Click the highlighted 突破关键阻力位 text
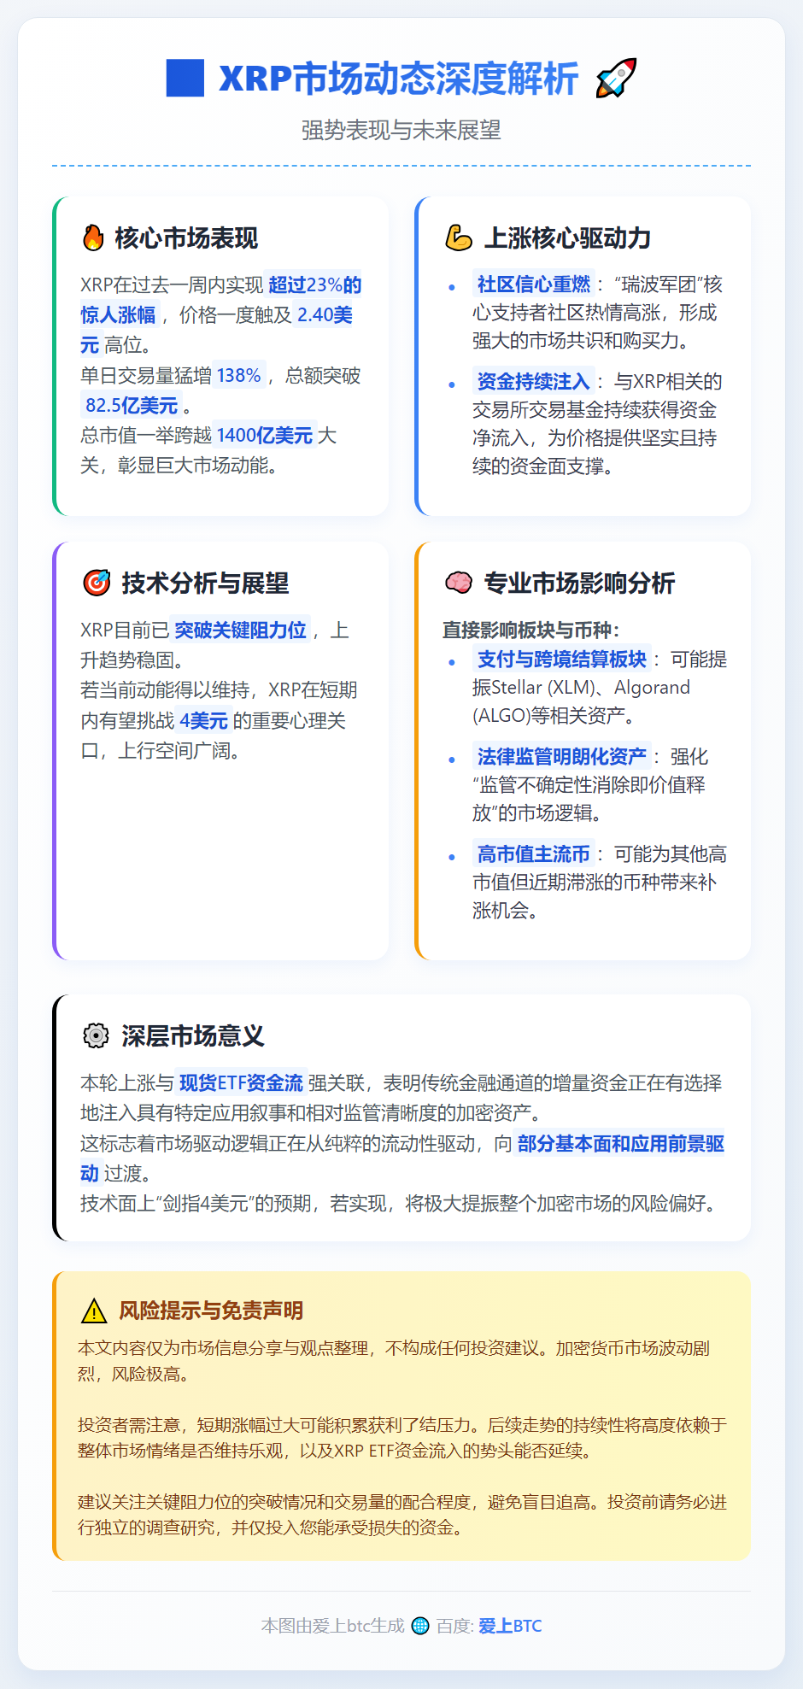This screenshot has width=803, height=1689. 240,630
